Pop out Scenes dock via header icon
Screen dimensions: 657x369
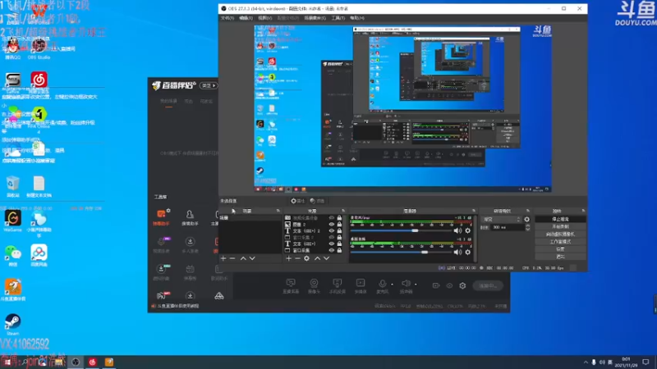click(x=278, y=211)
